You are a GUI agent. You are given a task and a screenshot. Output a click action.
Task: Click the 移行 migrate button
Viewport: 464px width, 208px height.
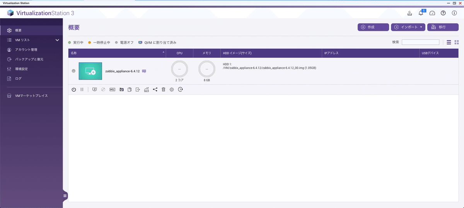443,27
